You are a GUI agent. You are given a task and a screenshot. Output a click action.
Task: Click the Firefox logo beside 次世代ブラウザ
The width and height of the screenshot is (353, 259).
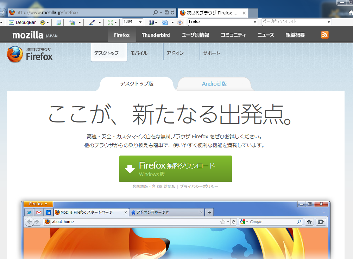coord(15,54)
